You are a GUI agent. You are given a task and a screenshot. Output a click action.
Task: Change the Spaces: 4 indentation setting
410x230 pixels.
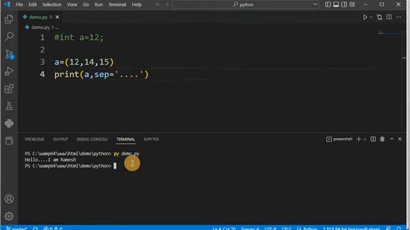click(x=250, y=228)
